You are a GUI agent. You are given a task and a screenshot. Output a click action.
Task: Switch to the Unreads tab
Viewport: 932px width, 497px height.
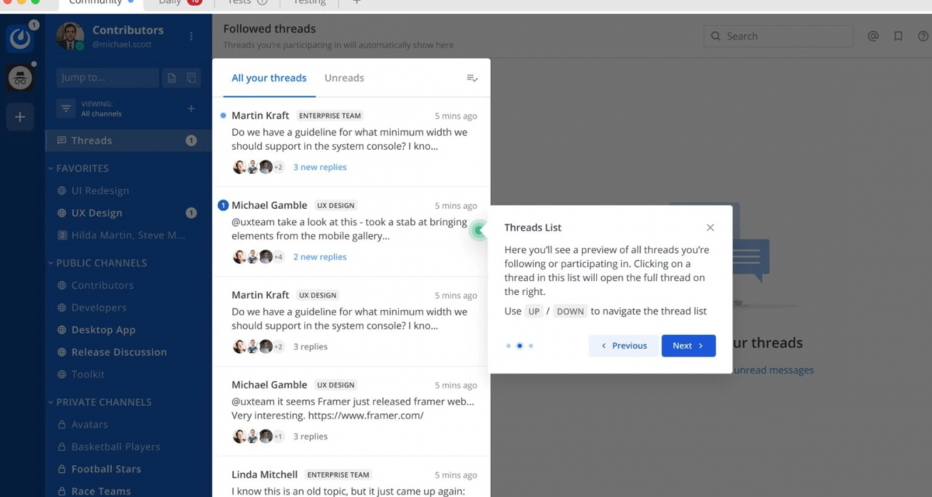point(344,78)
